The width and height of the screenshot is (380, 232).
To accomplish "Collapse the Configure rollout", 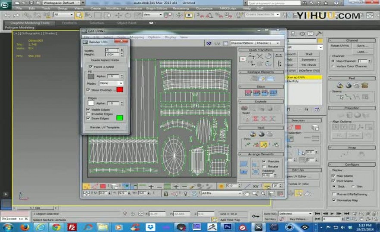I will point(352,165).
